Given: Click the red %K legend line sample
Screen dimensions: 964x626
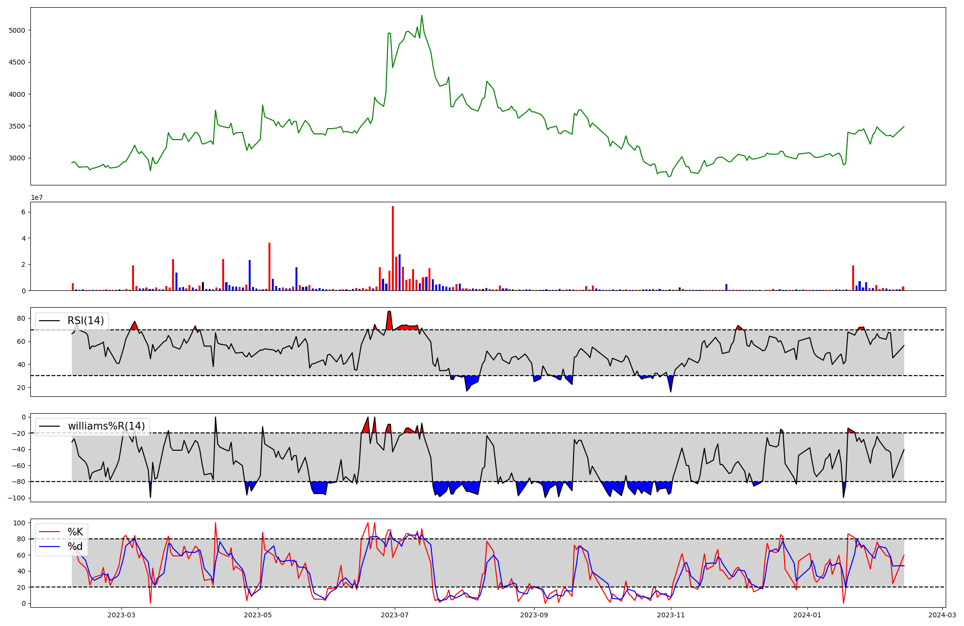Looking at the screenshot, I should (50, 532).
